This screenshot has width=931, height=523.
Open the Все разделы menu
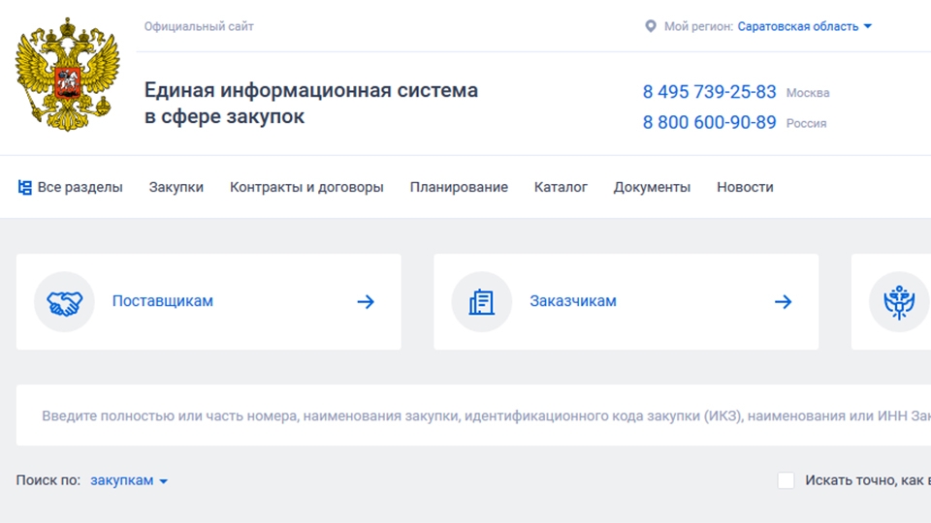[71, 187]
